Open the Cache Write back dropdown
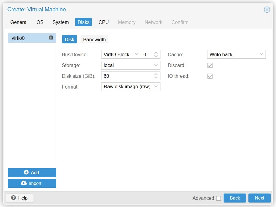This screenshot has width=276, height=207. [x=261, y=54]
